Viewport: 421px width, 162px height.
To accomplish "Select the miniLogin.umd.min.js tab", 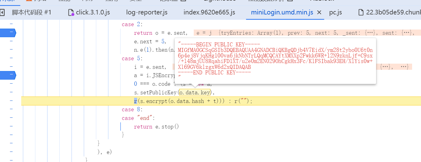I will (282, 13).
